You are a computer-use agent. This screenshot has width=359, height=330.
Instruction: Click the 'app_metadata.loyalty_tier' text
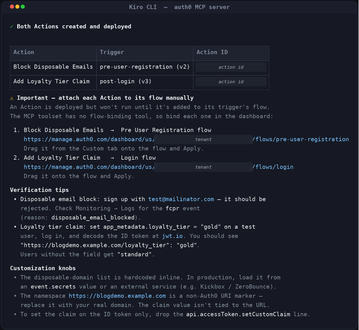click(x=147, y=227)
